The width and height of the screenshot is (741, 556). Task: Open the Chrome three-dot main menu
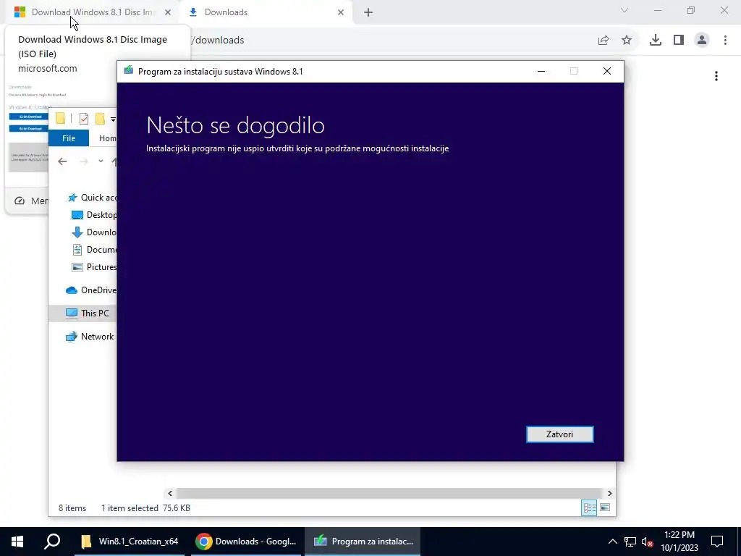[x=725, y=41]
